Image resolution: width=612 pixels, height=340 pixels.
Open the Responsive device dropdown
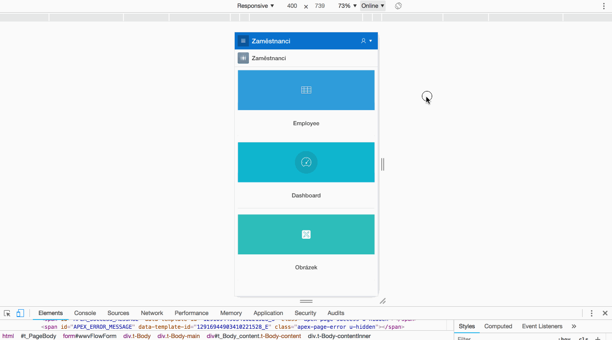click(255, 6)
